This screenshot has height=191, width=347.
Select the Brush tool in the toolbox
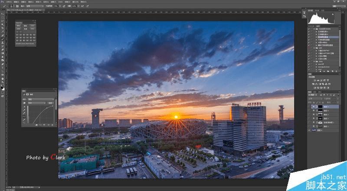pos(3,39)
